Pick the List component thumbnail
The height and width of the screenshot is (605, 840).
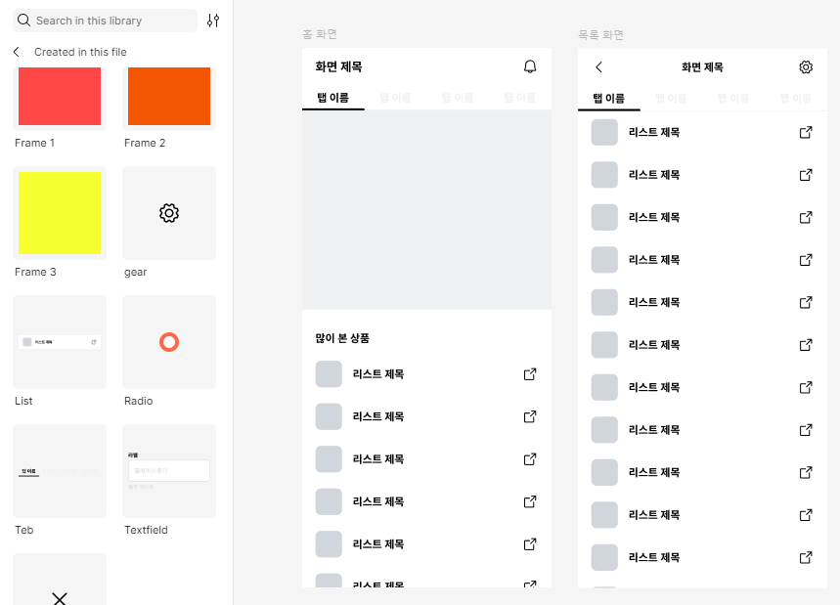60,342
